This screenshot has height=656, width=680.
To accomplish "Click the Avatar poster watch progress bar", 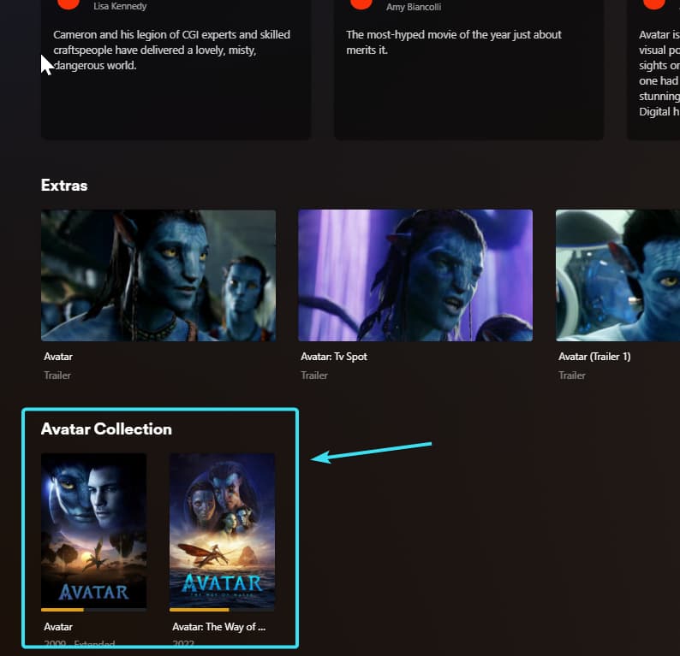I will pos(93,610).
